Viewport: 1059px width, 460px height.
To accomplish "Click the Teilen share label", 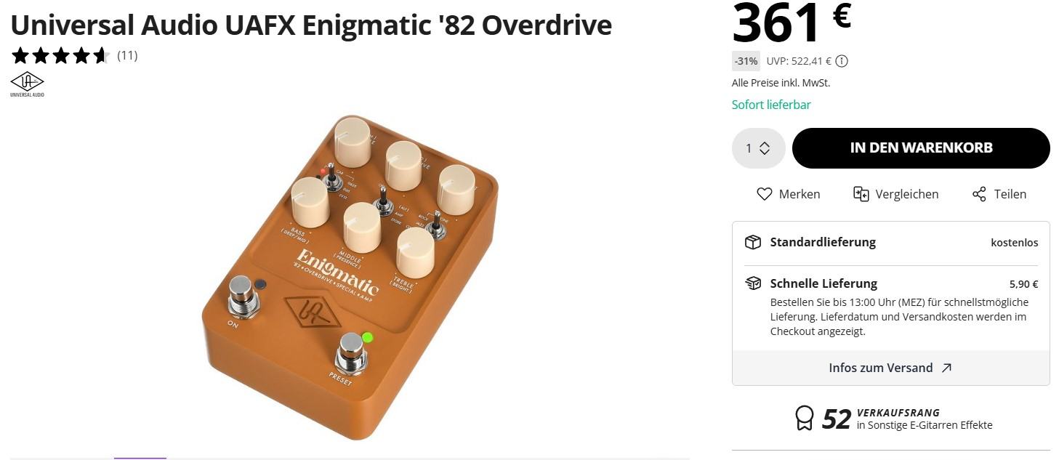I will click(x=1010, y=194).
